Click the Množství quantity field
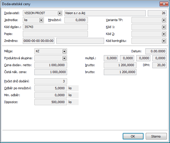Image resolution: width=170 pixels, height=143 pixels. click(76, 20)
